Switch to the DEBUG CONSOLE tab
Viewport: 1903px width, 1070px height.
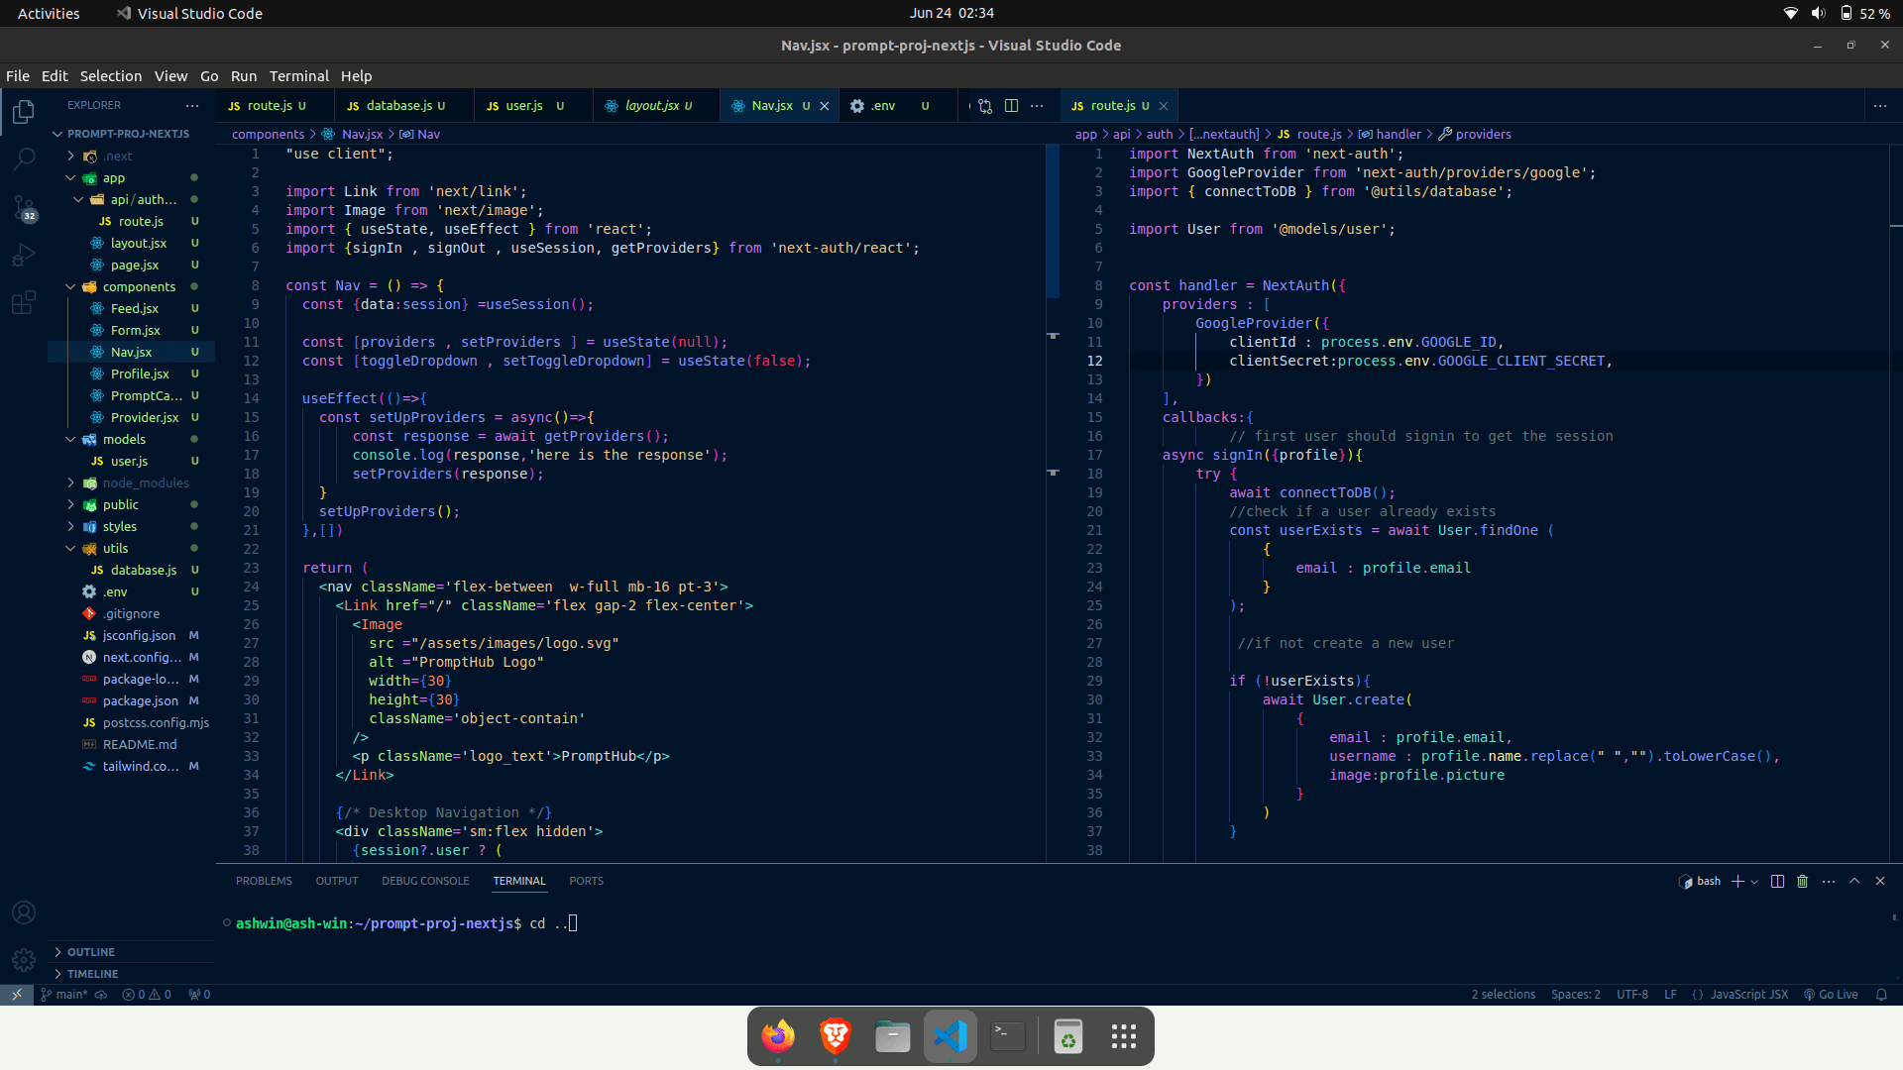[x=424, y=881]
